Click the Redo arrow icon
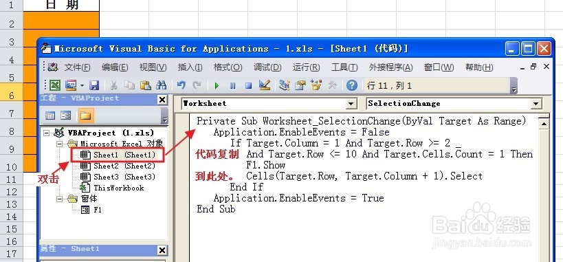 pos(197,85)
